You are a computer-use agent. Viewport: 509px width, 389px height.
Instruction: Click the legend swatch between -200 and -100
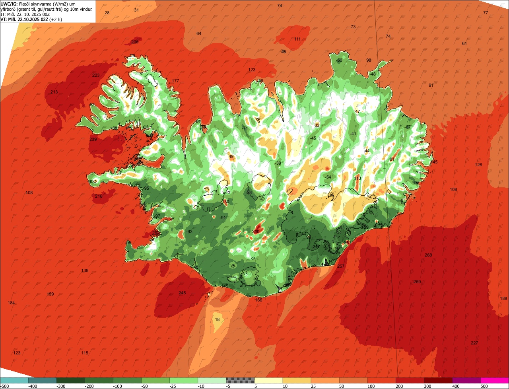point(99,380)
